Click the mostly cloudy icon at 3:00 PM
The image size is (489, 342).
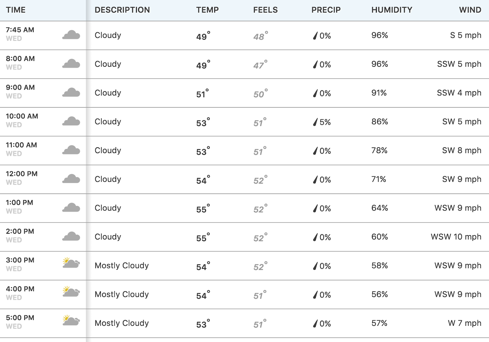(x=71, y=263)
